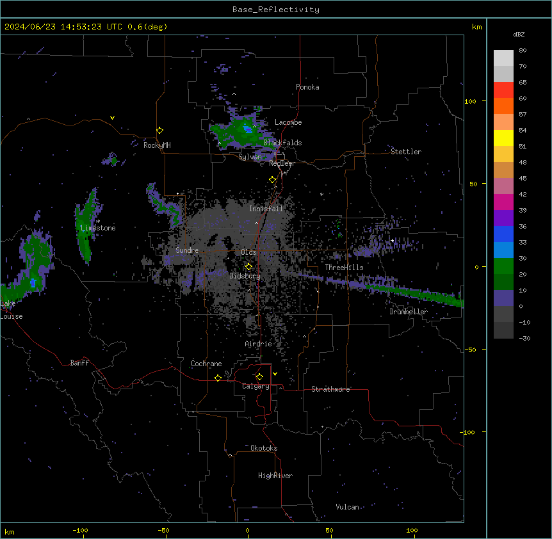Click the yellow diamond marker between Olds and Didsbury
The height and width of the screenshot is (539, 552).
248,267
